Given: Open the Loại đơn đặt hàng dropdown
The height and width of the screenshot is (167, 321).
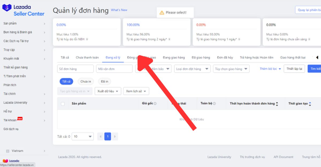Looking at the screenshot, I should 192,69.
